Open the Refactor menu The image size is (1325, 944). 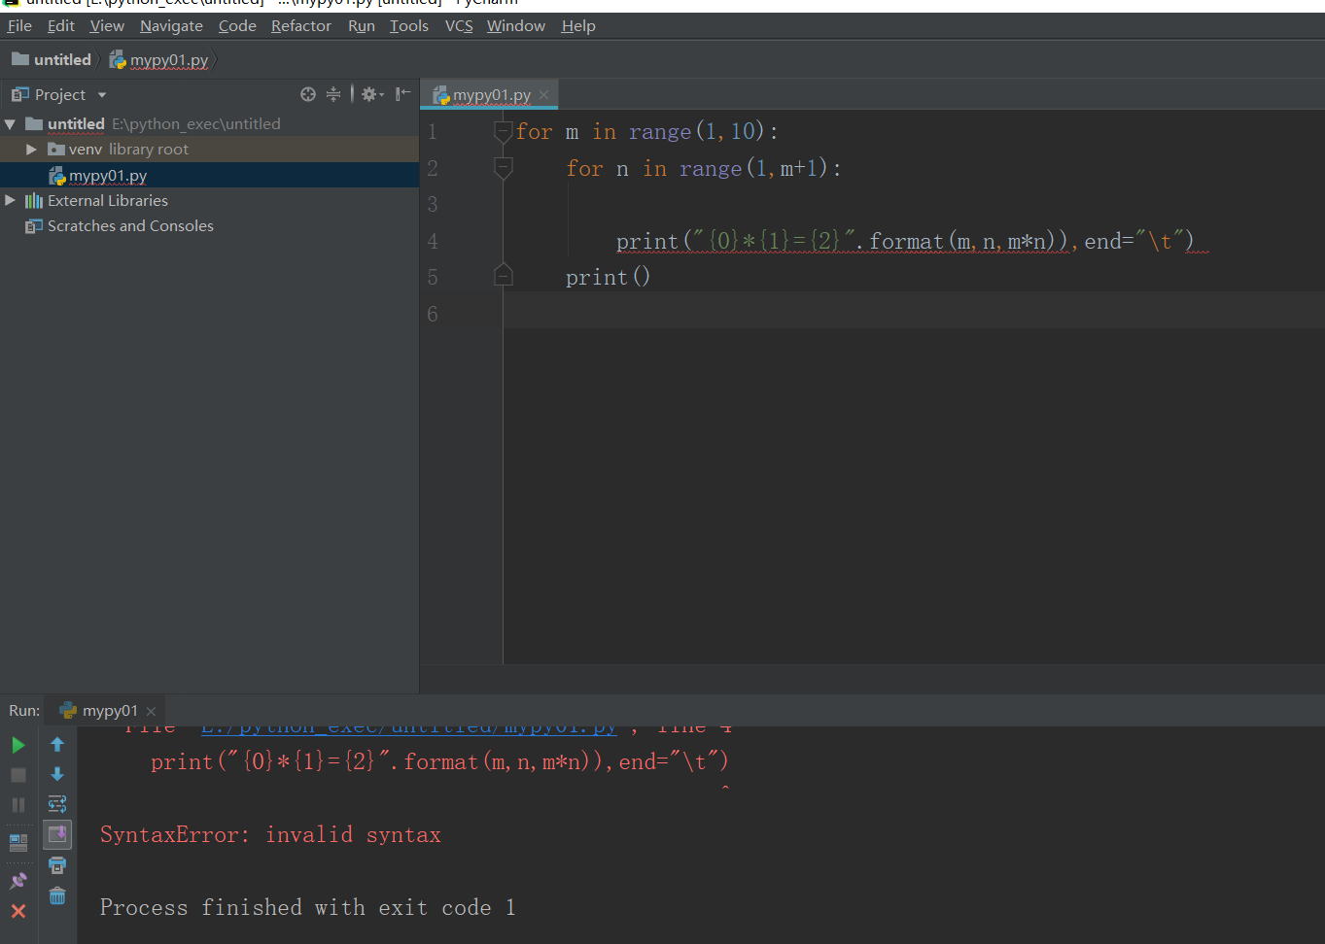pos(301,25)
